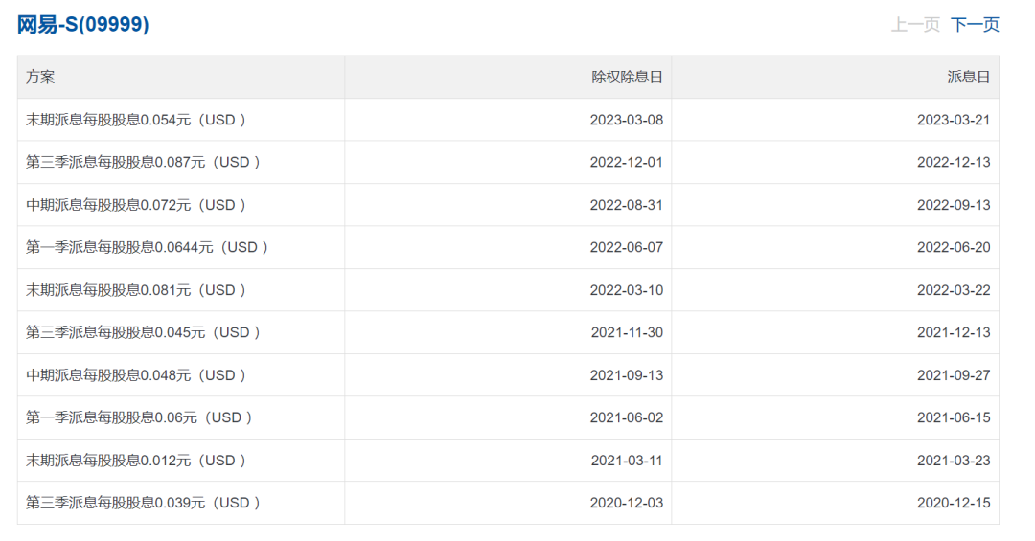Select the 第一季派息每股股息0.06元 row
Screen dimensions: 1035x541
(x=140, y=417)
